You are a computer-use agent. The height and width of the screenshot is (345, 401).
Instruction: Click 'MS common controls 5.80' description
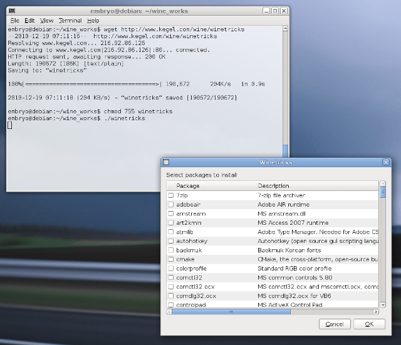click(x=295, y=277)
